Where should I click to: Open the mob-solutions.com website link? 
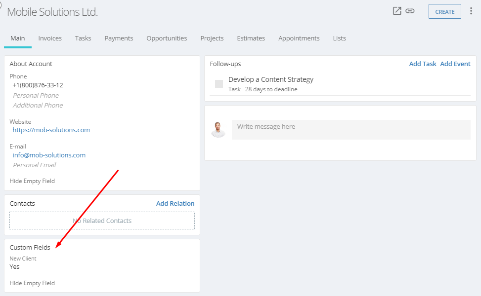click(x=51, y=130)
